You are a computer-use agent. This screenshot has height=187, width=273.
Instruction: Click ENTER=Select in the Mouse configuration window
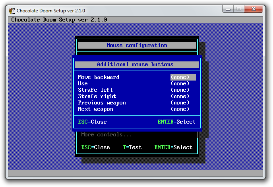coord(173,148)
